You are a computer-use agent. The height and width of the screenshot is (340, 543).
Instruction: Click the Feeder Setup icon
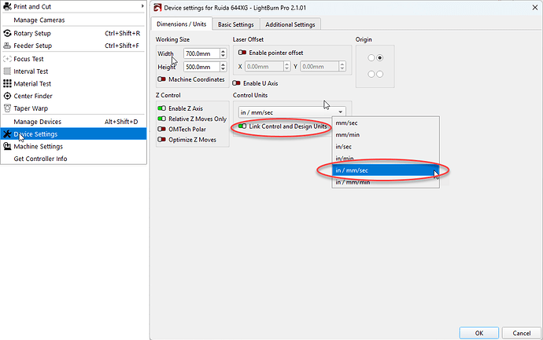pos(7,46)
